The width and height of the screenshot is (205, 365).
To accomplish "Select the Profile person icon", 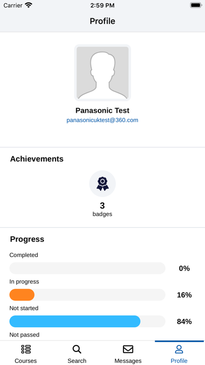I will pos(179,349).
